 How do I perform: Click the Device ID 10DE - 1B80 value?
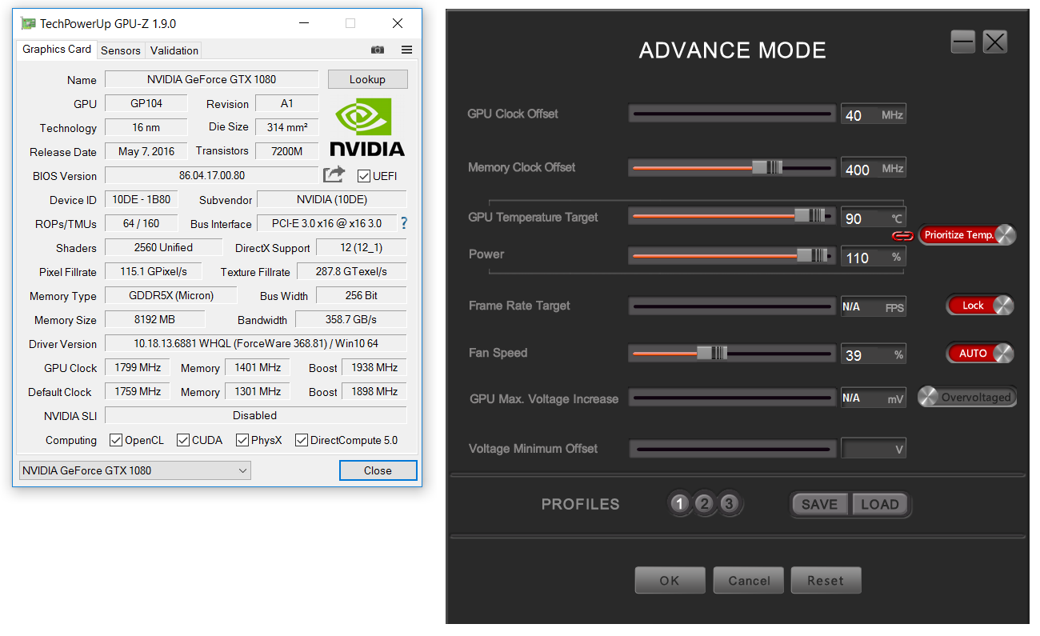141,199
